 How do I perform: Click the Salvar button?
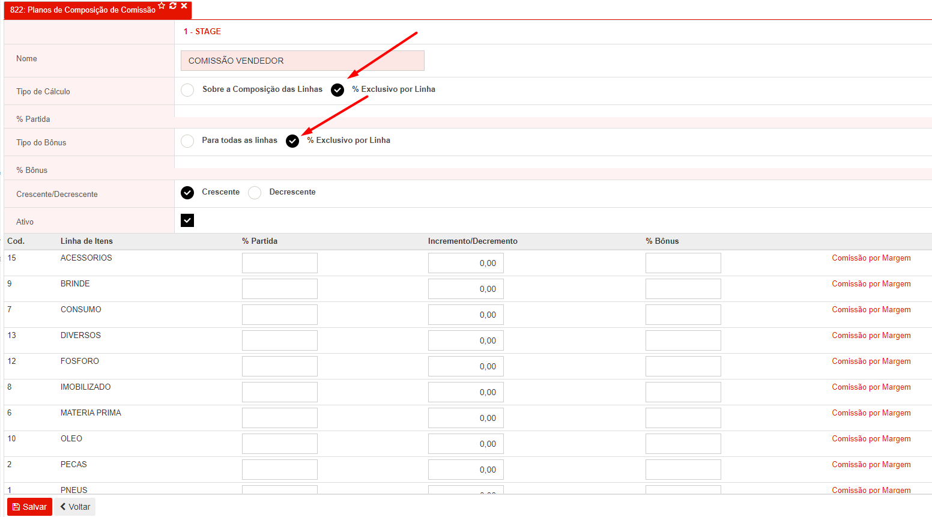29,507
